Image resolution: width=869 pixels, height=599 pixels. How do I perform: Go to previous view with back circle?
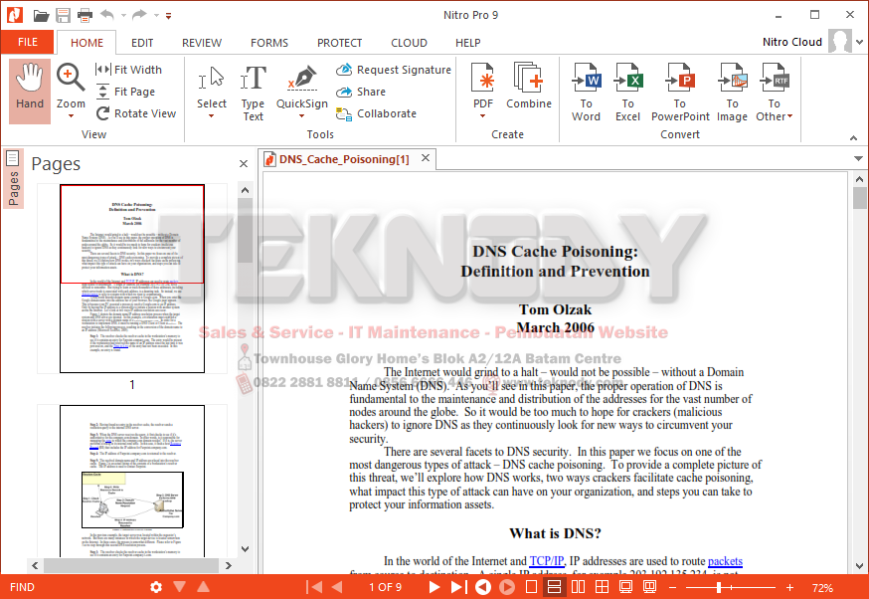click(x=482, y=587)
